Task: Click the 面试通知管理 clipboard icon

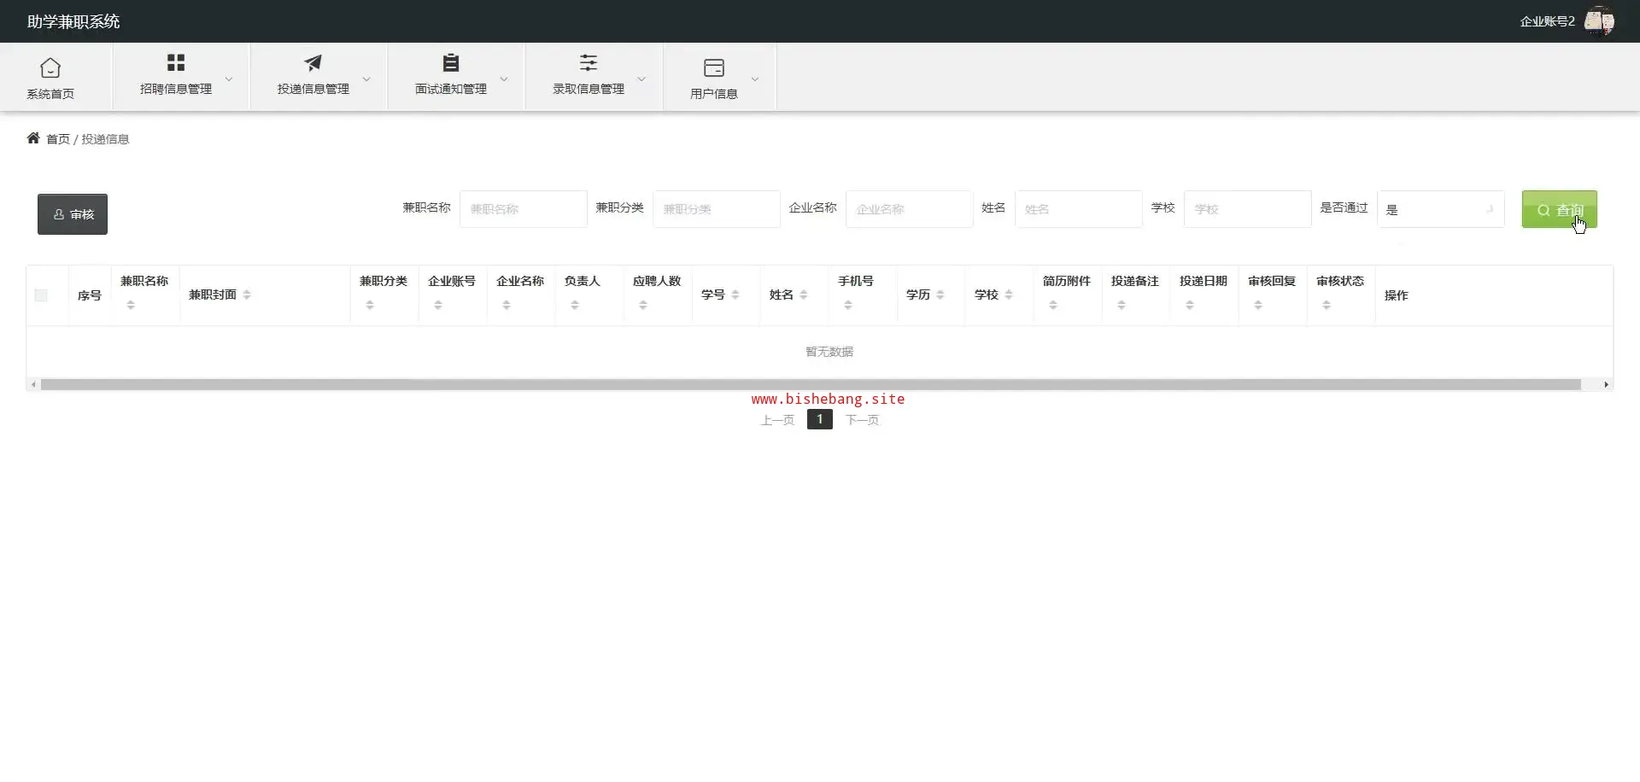Action: tap(451, 62)
